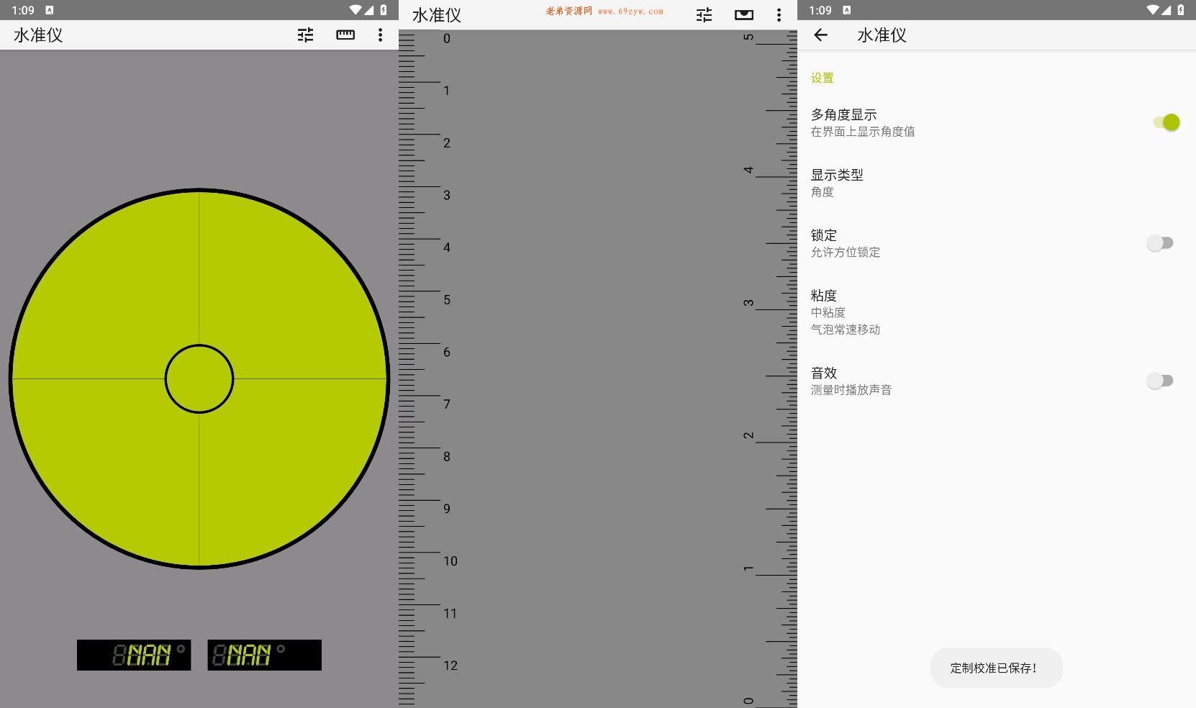Tap the 设置 section header
Viewport: 1196px width, 708px height.
point(822,78)
